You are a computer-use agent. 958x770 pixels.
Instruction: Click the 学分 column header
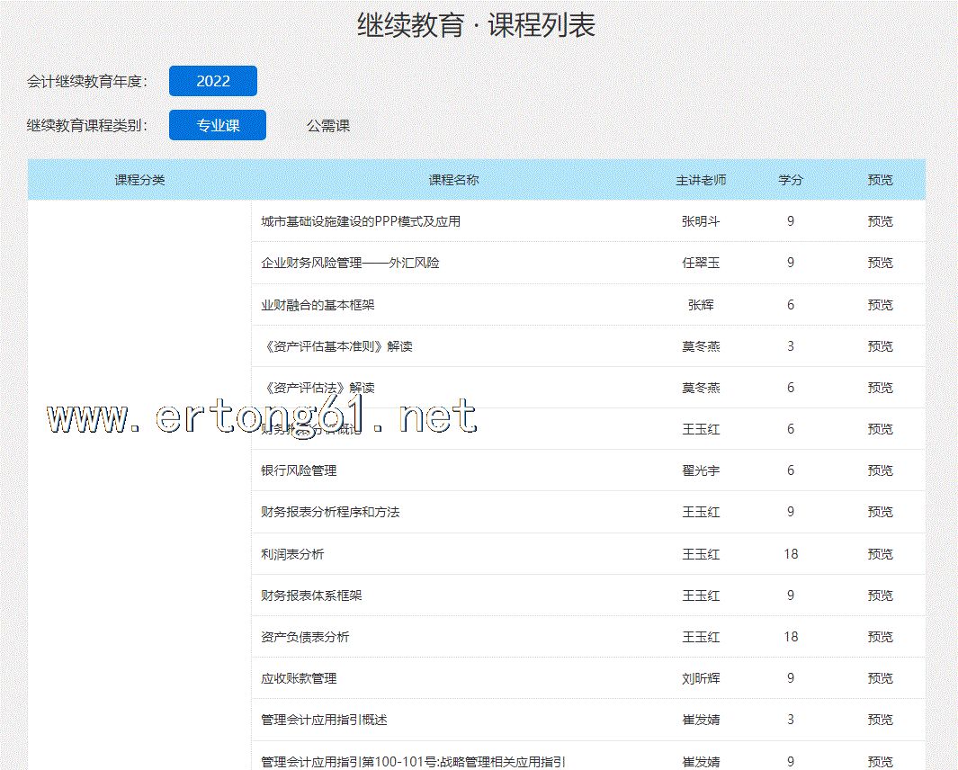pyautogui.click(x=791, y=180)
